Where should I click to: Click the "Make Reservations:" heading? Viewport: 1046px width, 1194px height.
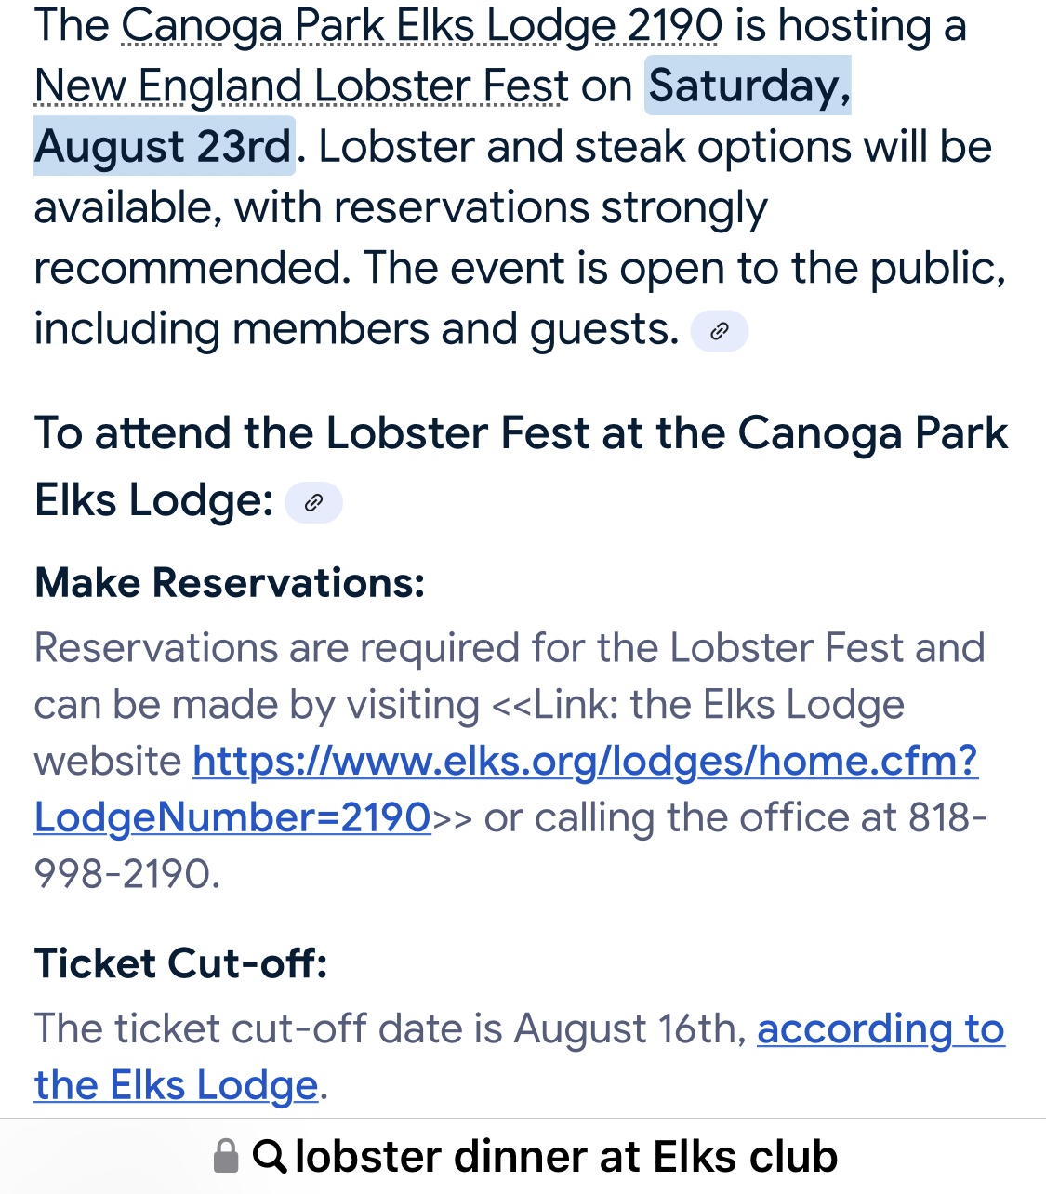230,583
